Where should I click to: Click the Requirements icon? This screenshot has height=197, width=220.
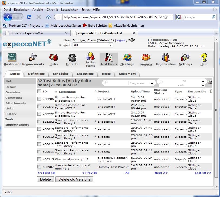(33, 57)
